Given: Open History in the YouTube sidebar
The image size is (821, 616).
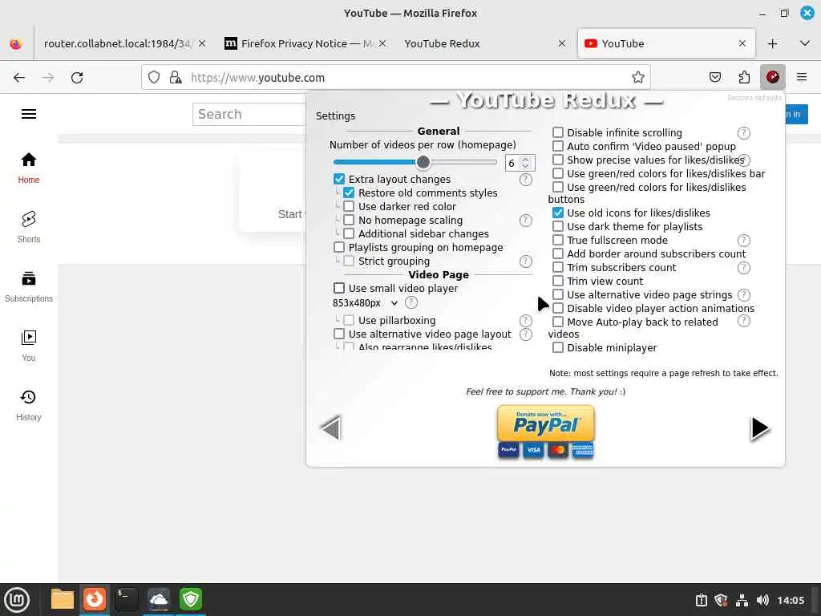Looking at the screenshot, I should [29, 405].
